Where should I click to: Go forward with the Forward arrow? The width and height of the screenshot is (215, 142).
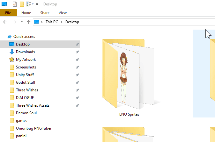tap(14, 22)
